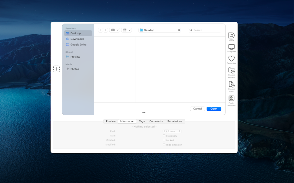Viewport: 294px width, 183px height.
Task: Open the Desktop location dropdown
Action: click(x=160, y=30)
